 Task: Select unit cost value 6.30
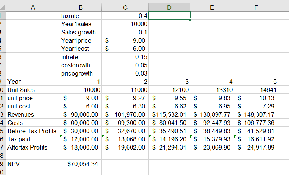click(x=125, y=106)
